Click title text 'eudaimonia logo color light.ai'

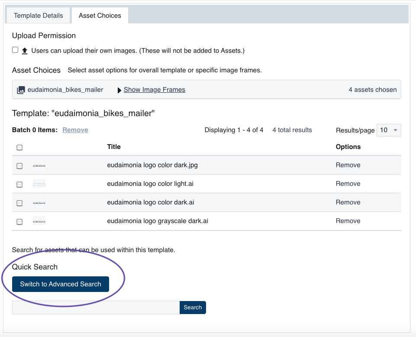[x=150, y=184]
